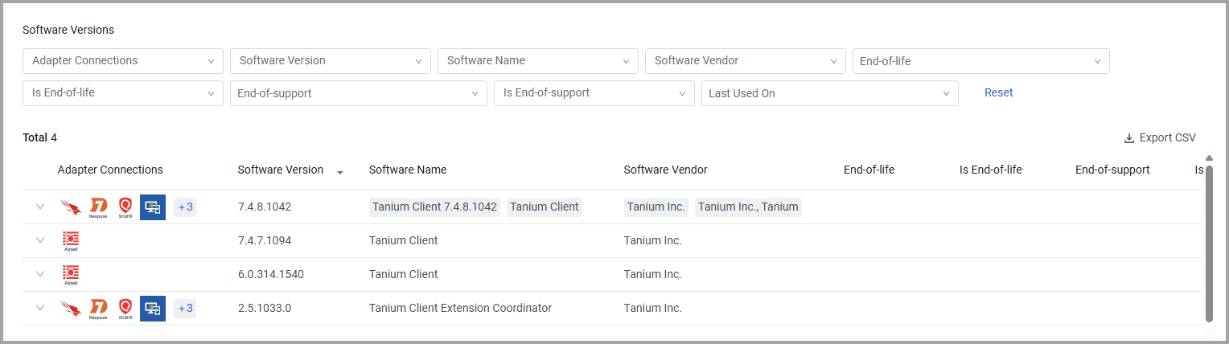Click End-of-life column header

pos(869,170)
